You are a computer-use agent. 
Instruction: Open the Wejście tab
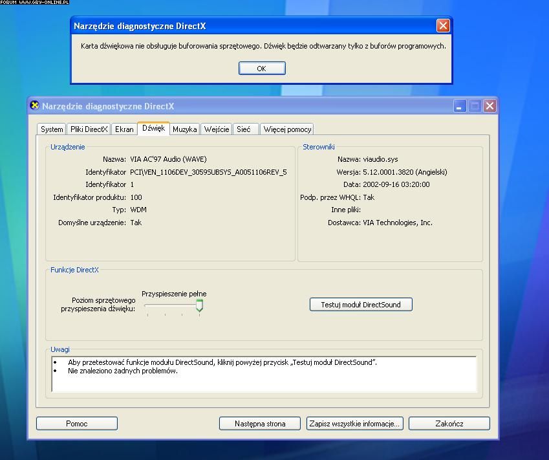point(217,129)
